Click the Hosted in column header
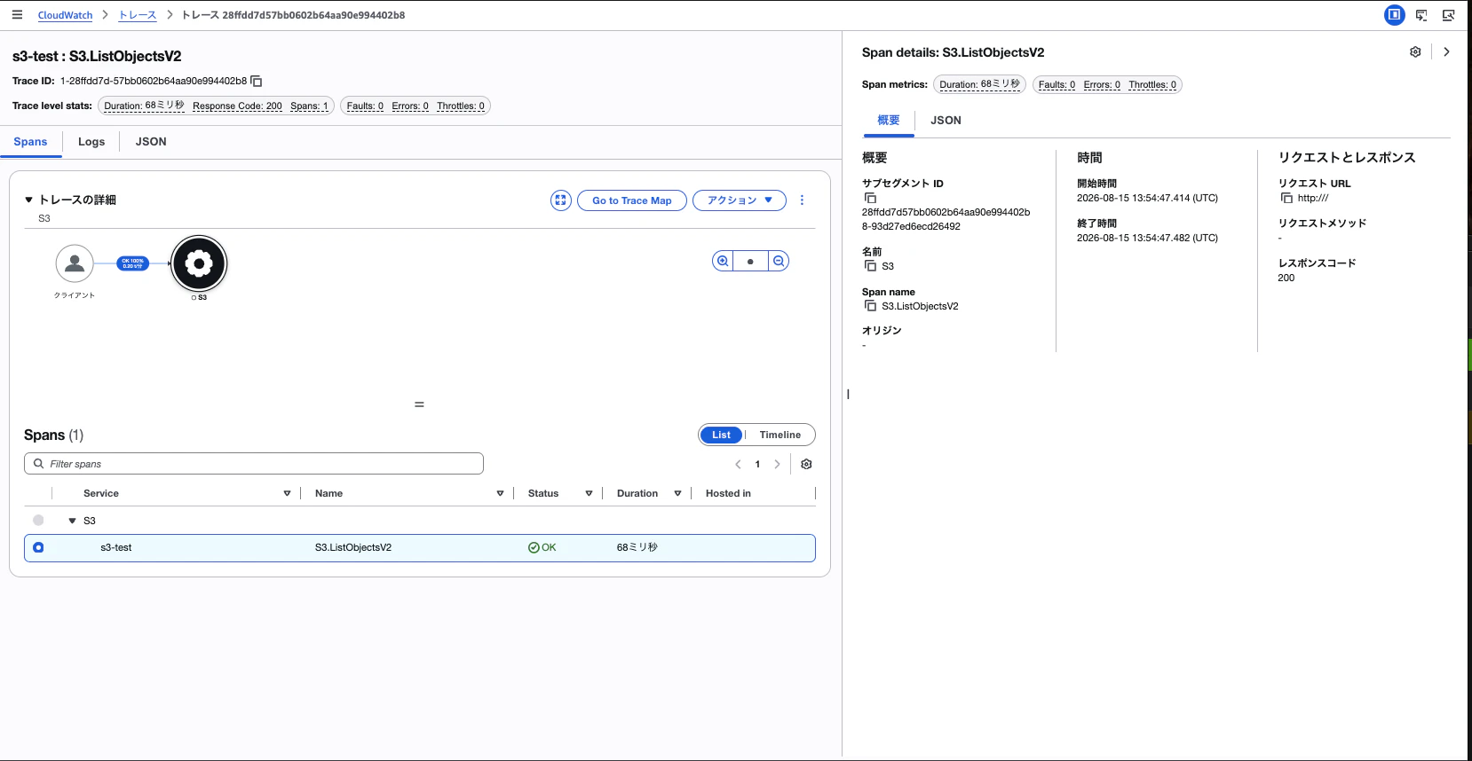 (x=728, y=493)
